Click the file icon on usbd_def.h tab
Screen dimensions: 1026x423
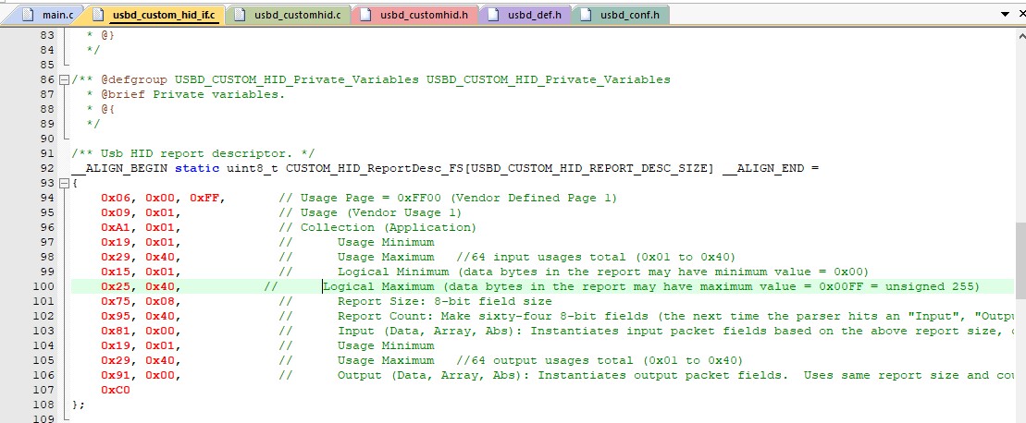click(493, 16)
